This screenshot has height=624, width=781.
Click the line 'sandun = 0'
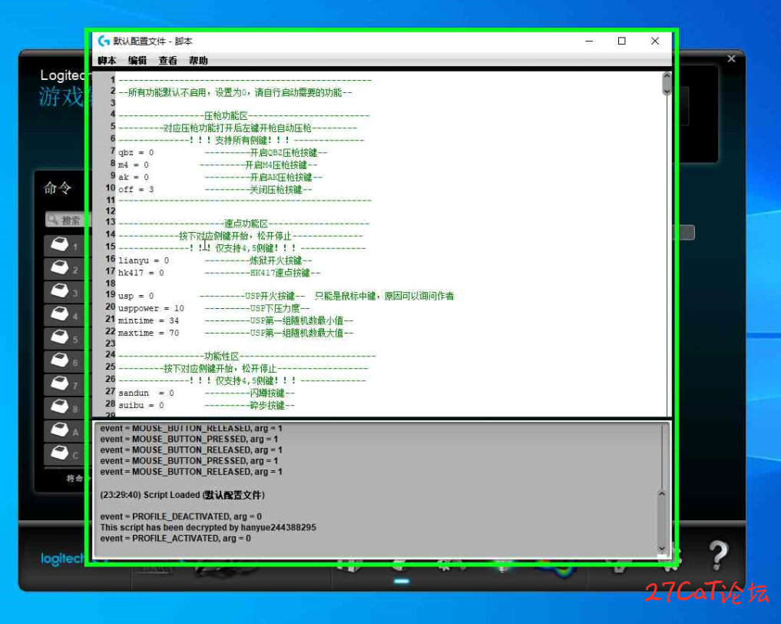click(x=146, y=393)
